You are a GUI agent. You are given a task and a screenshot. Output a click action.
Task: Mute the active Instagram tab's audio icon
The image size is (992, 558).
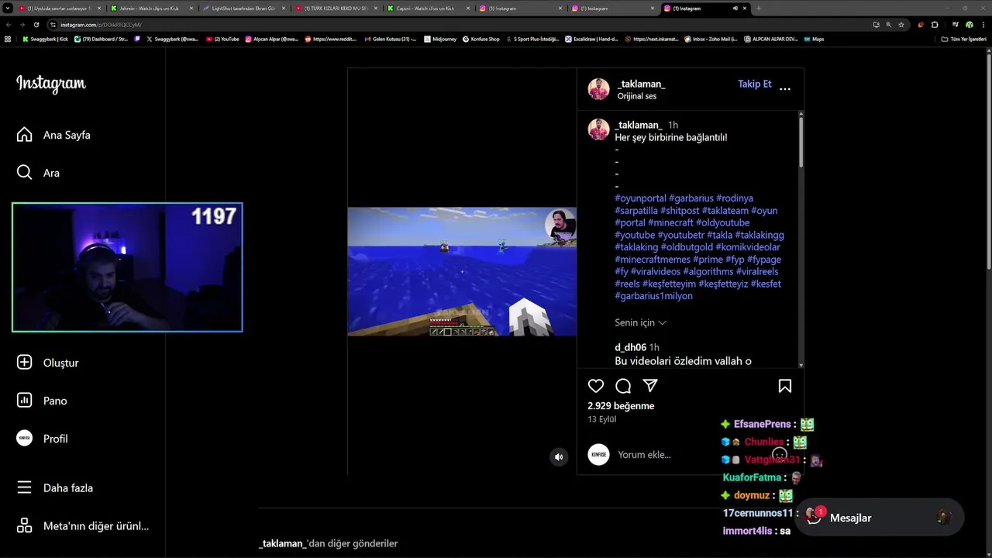pyautogui.click(x=735, y=9)
